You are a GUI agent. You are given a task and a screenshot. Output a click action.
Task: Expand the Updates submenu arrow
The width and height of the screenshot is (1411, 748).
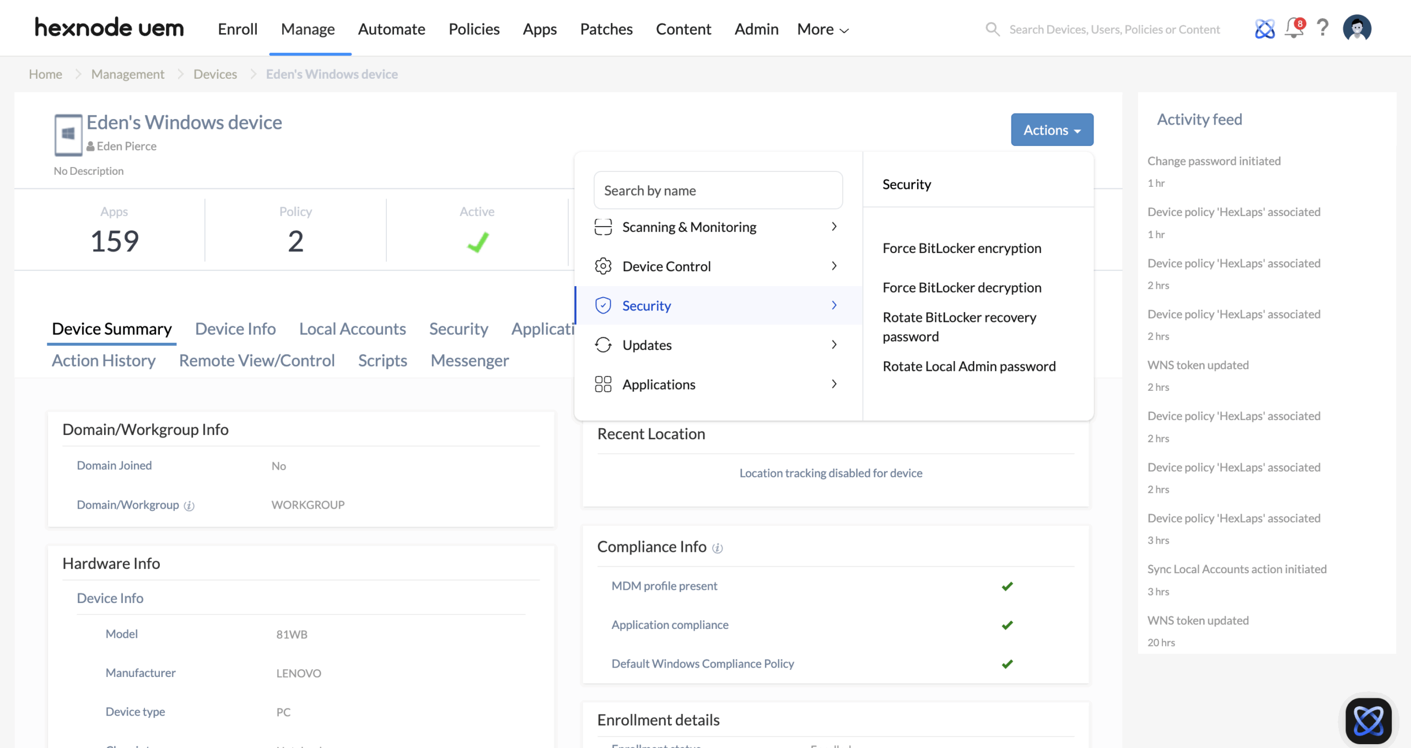pos(834,345)
